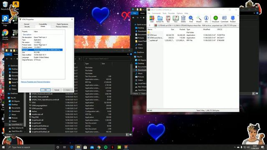Open the WinRAR Help menu
This screenshot has width=267, height=150.
pyautogui.click(x=186, y=13)
